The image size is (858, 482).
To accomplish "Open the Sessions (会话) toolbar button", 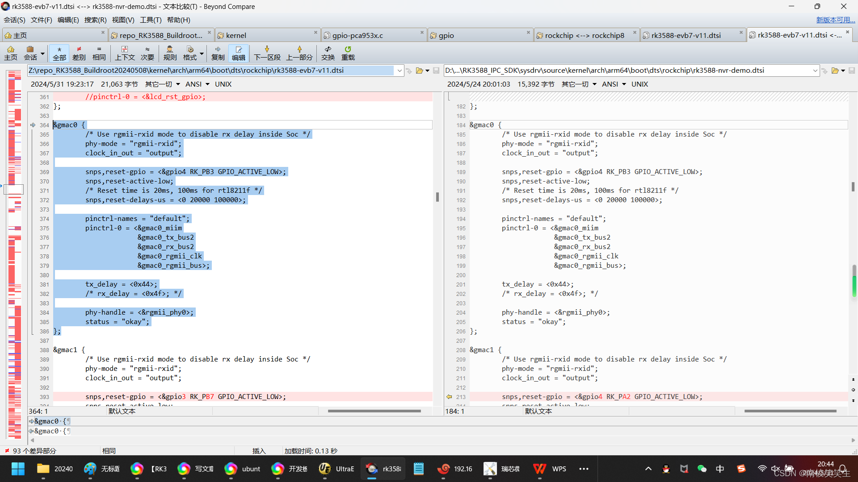I will pyautogui.click(x=30, y=53).
